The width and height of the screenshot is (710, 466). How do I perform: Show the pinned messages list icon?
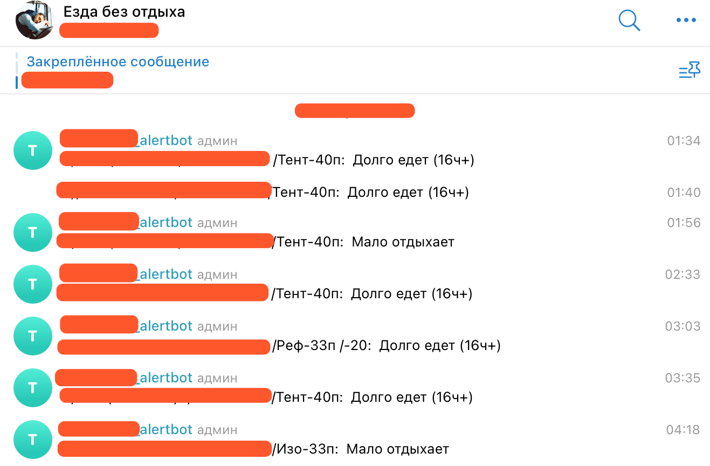pos(689,70)
